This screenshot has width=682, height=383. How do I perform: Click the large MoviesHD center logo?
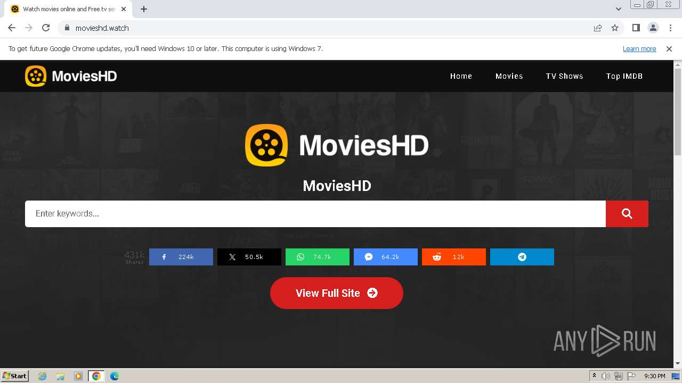[x=337, y=145]
